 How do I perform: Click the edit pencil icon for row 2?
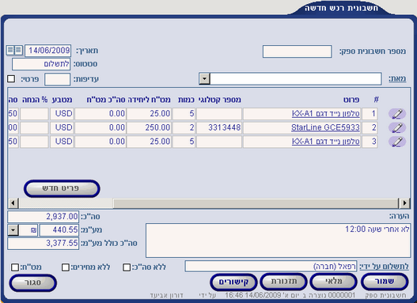coord(397,127)
